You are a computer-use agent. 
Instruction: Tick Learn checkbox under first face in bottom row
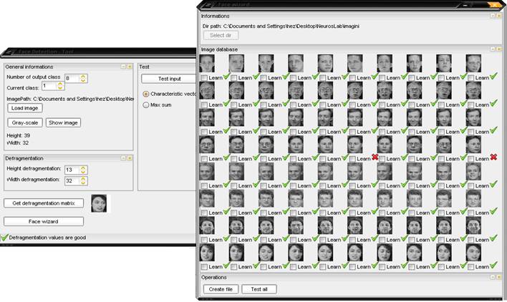pyautogui.click(x=205, y=266)
